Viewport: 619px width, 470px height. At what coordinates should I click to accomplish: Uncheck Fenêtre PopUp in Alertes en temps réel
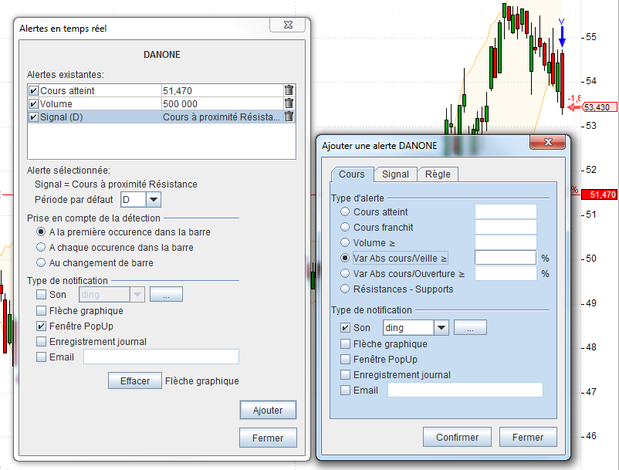point(41,326)
